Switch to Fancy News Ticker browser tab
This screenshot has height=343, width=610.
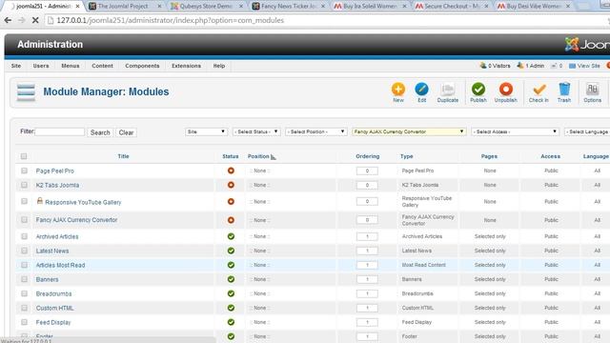click(x=289, y=7)
